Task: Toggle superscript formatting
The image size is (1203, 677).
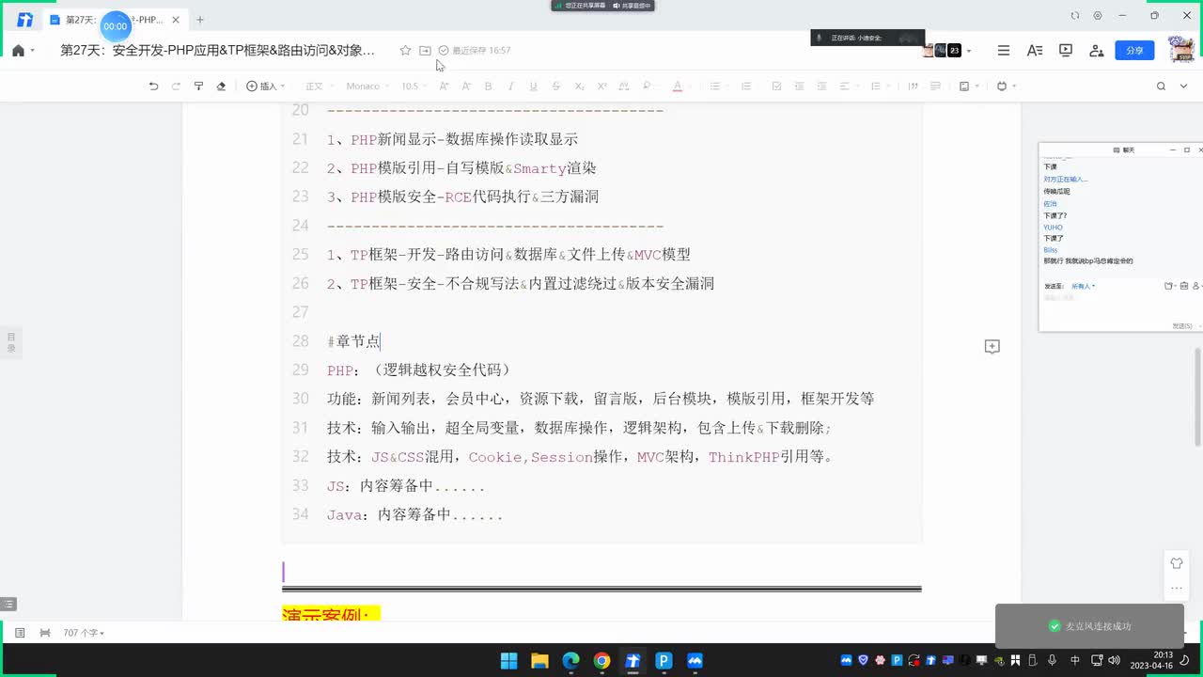Action: [x=601, y=86]
